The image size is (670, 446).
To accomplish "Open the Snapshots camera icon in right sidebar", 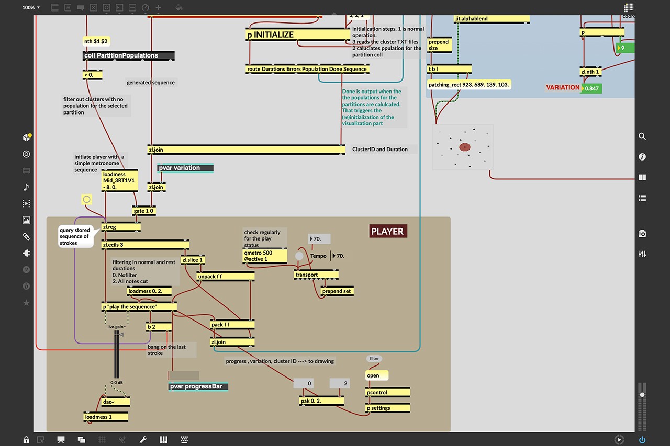I will 642,234.
